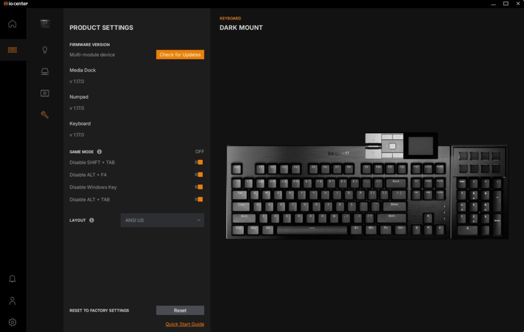Select the device thumbnail at top of sidebar
This screenshot has height=332, width=524.
(45, 24)
